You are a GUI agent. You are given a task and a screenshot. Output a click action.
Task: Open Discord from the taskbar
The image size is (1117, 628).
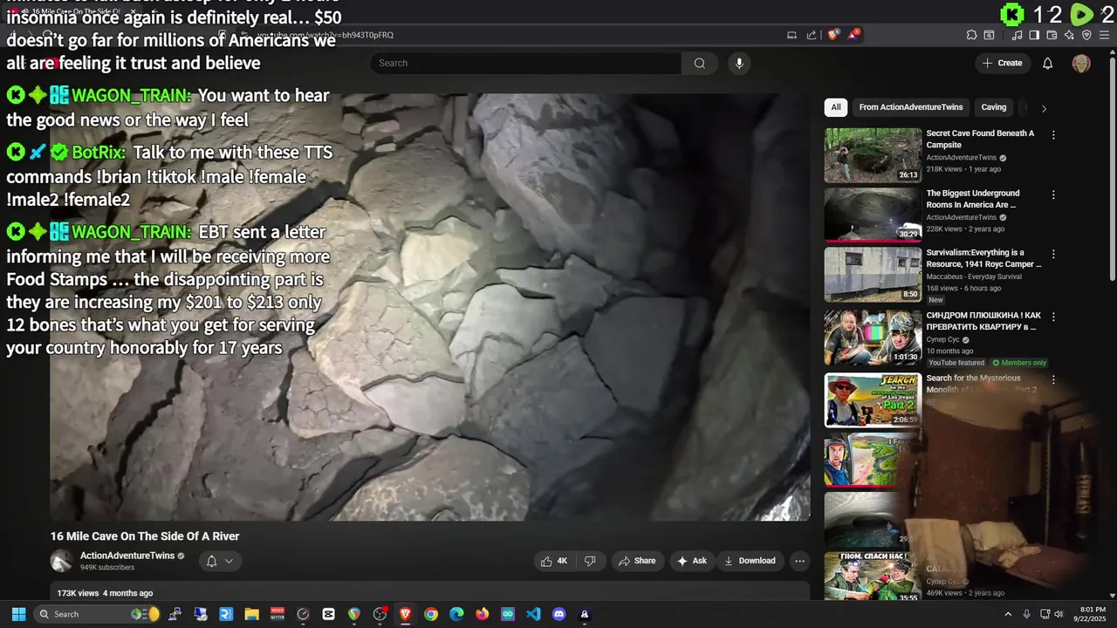pos(558,614)
